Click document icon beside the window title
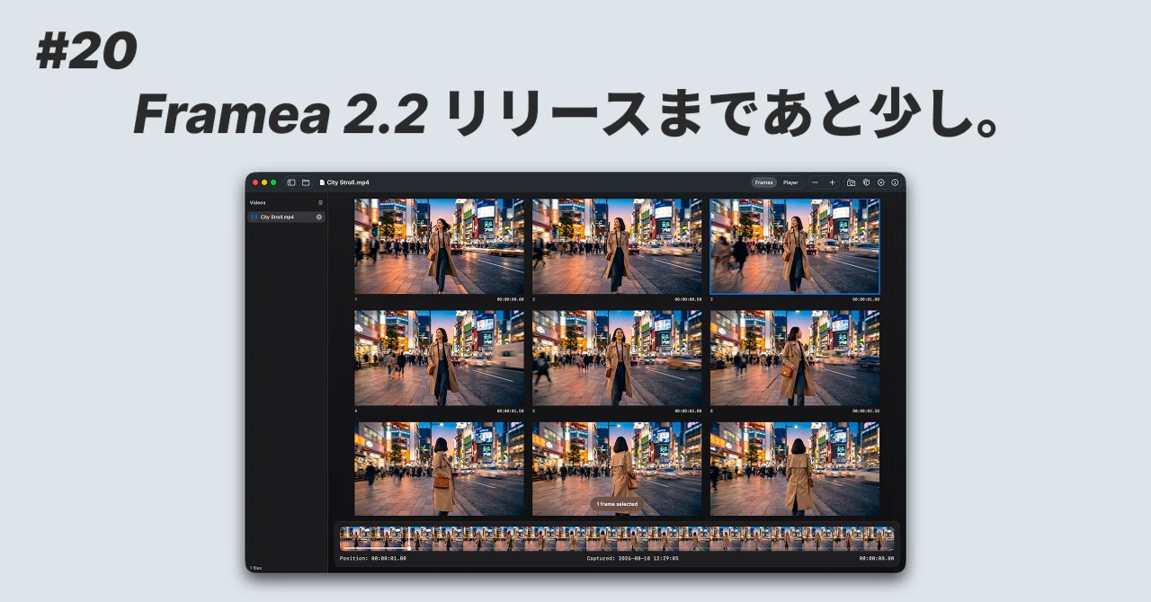Image resolution: width=1151 pixels, height=602 pixels. tap(322, 182)
